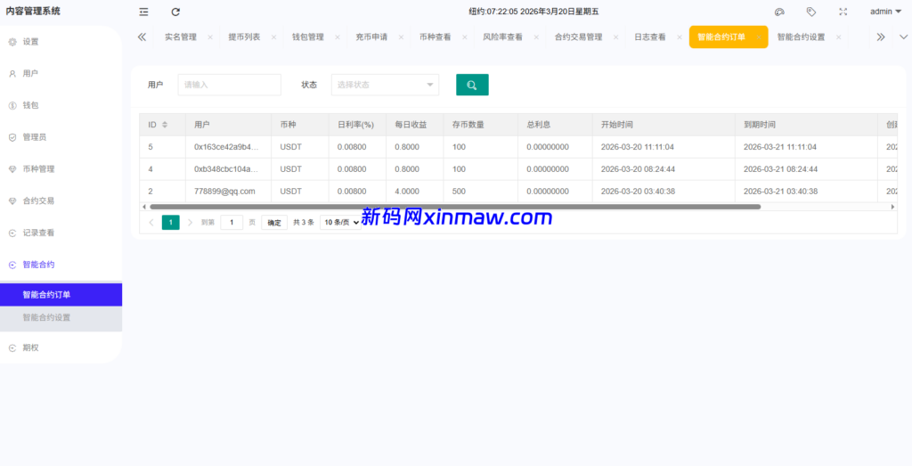This screenshot has height=466, width=912.
Task: Click the scrollbar right arrow
Action: (x=892, y=207)
